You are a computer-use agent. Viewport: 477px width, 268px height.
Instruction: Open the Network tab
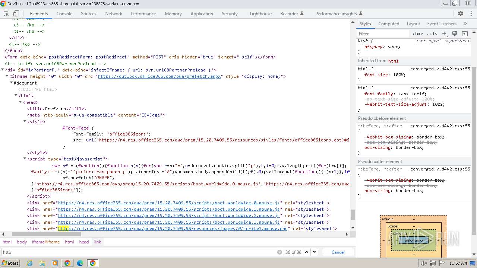(114, 13)
